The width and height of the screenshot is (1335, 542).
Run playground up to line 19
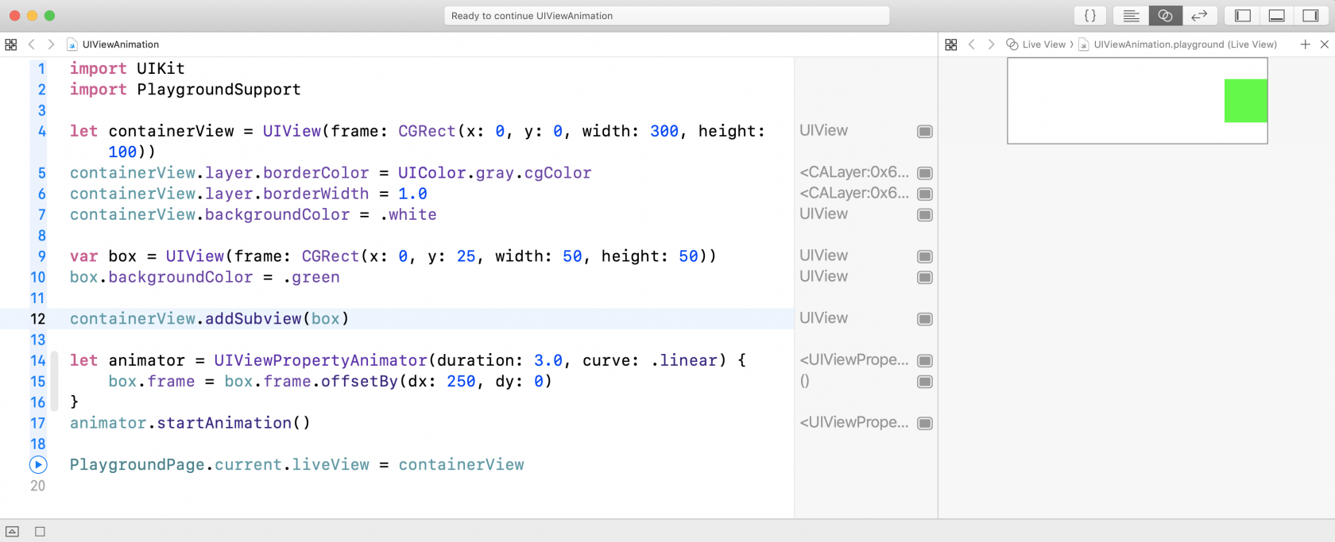coord(38,465)
